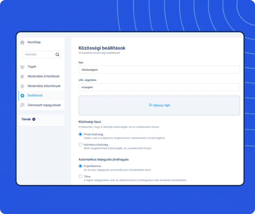Click the history clock icon for Moderálási előzmények
This screenshot has width=255, height=214.
(x=22, y=86)
